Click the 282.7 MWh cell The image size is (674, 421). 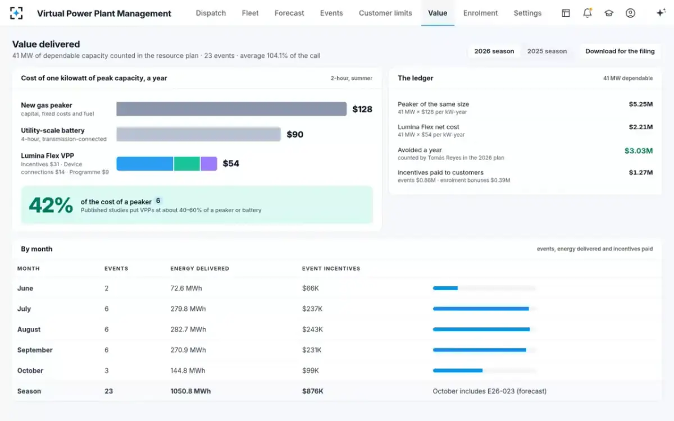point(188,330)
